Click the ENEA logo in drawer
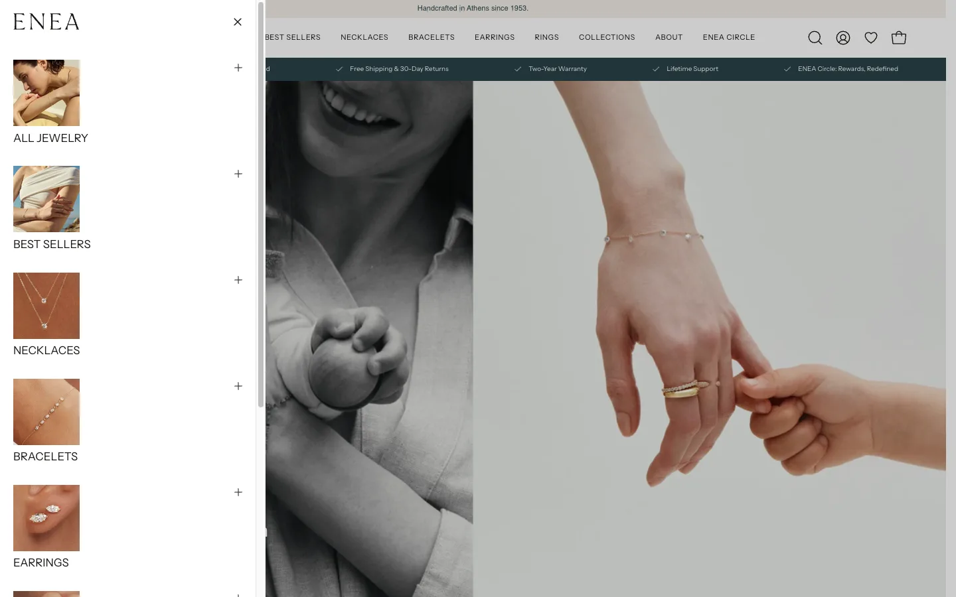Screen dimensions: 956x597 point(46,22)
